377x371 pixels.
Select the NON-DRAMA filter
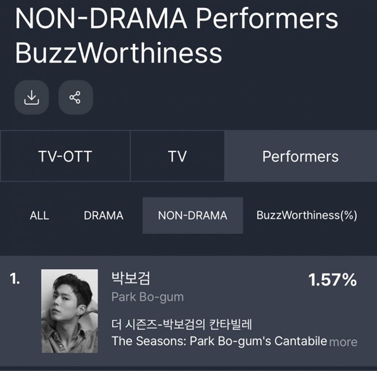(193, 215)
